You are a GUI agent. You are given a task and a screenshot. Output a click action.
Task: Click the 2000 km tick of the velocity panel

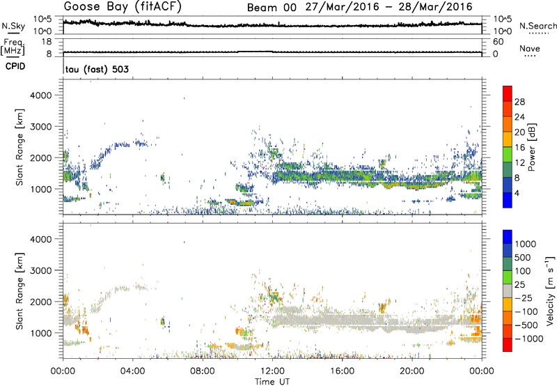pyautogui.click(x=40, y=302)
